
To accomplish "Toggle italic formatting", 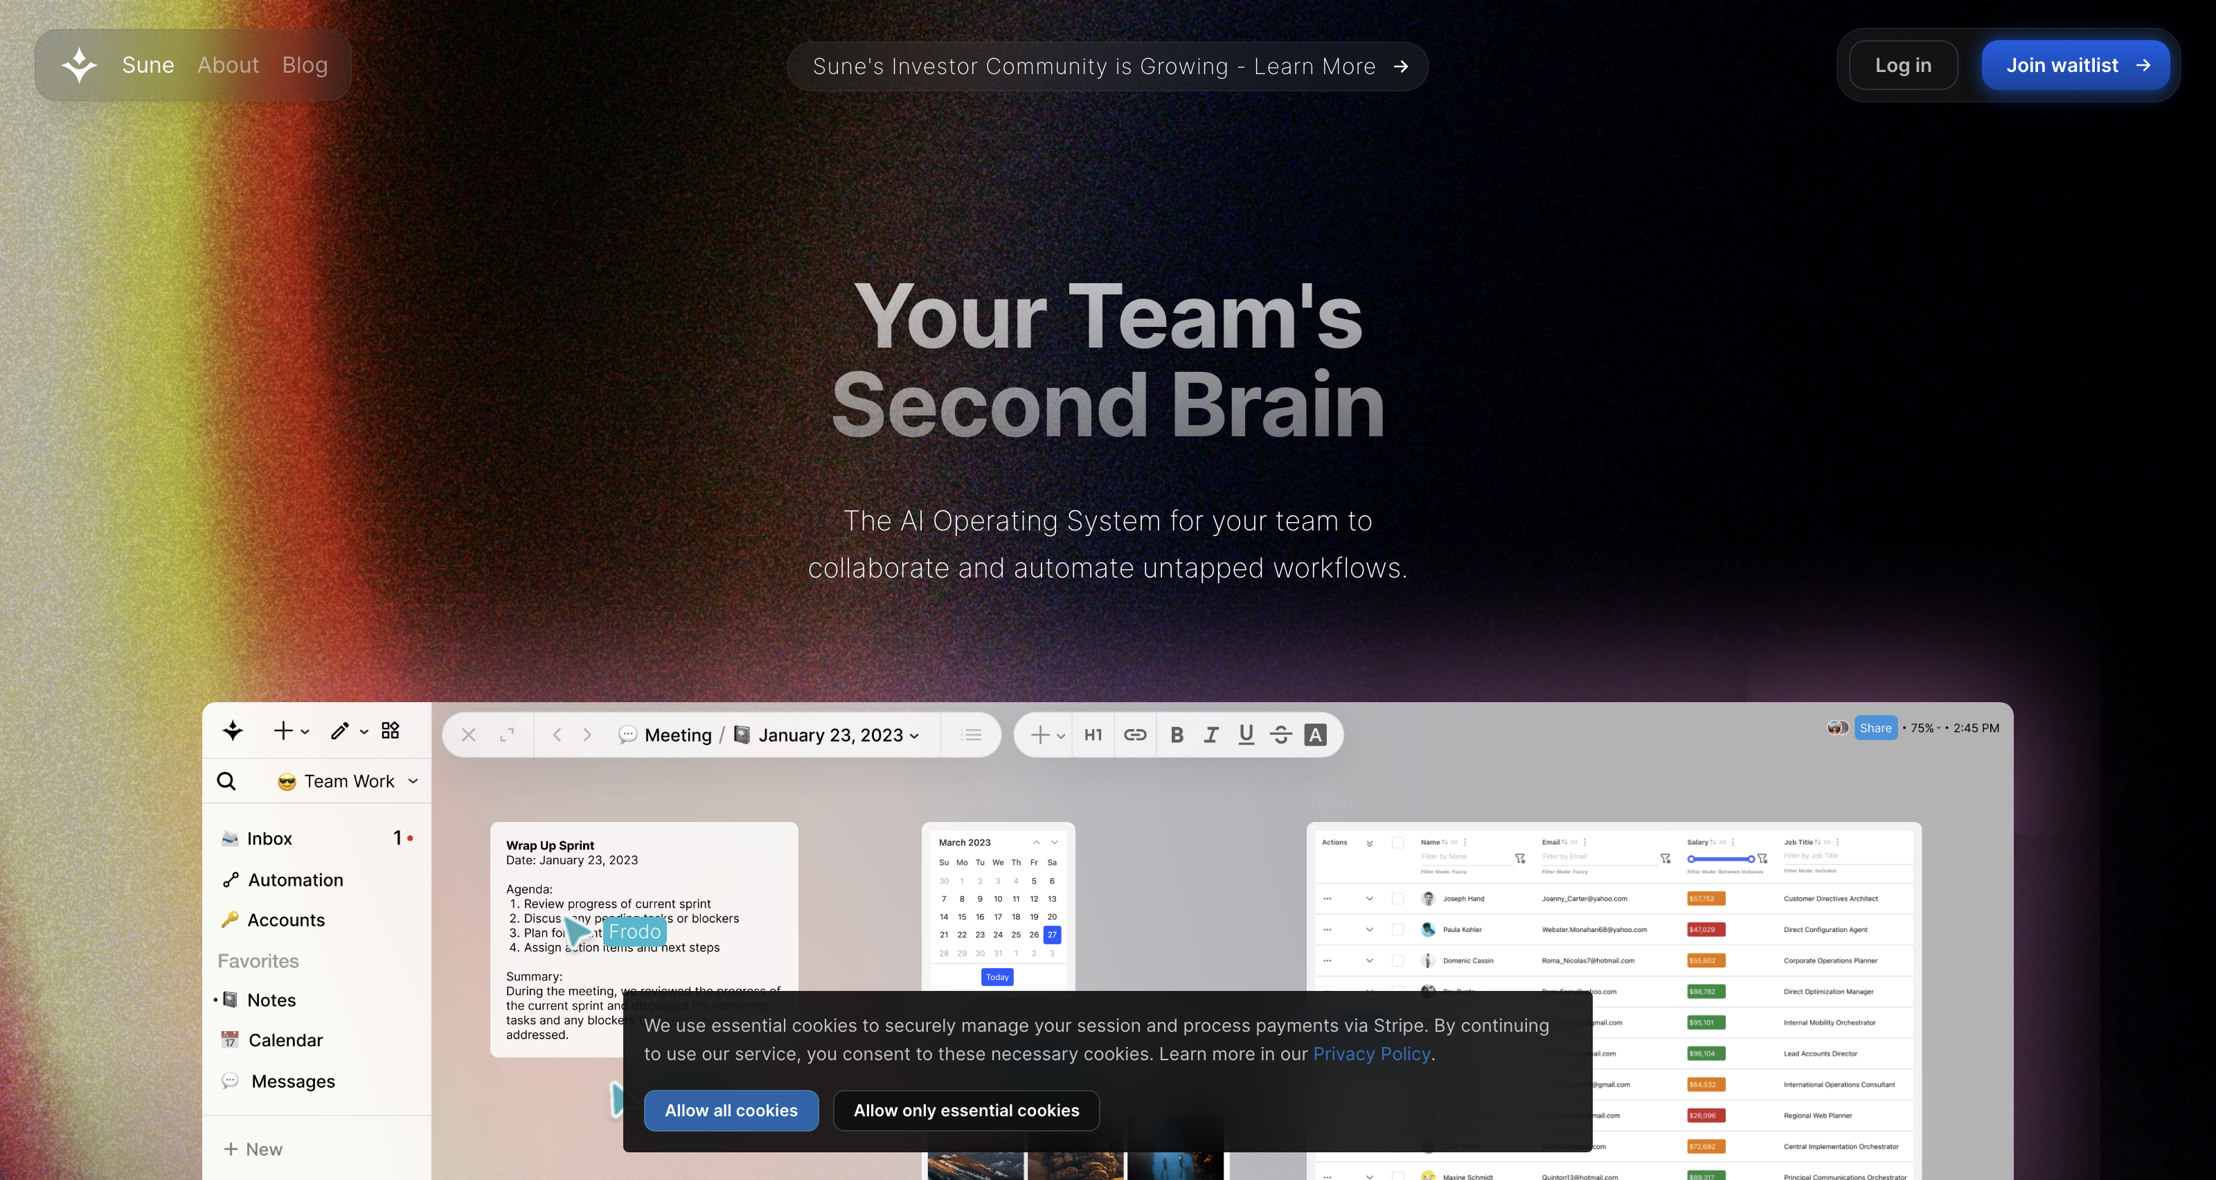I will [1211, 735].
